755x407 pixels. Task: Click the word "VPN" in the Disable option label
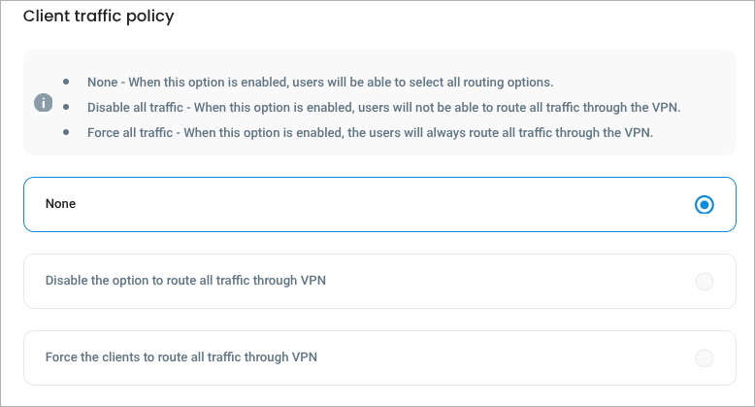tap(312, 281)
